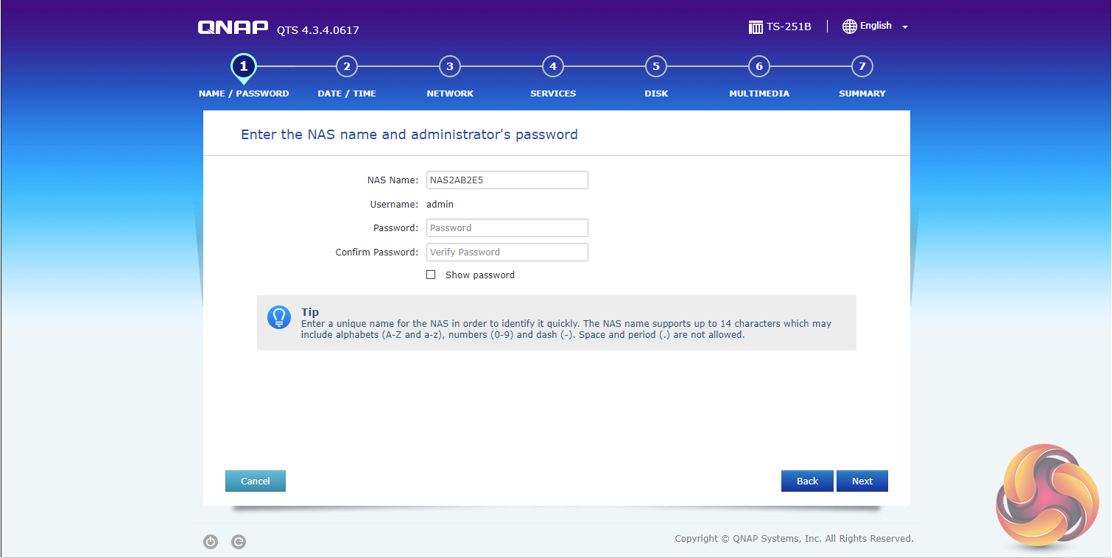The image size is (1112, 558).
Task: Click the Tip lightbulb icon
Action: pos(279,317)
